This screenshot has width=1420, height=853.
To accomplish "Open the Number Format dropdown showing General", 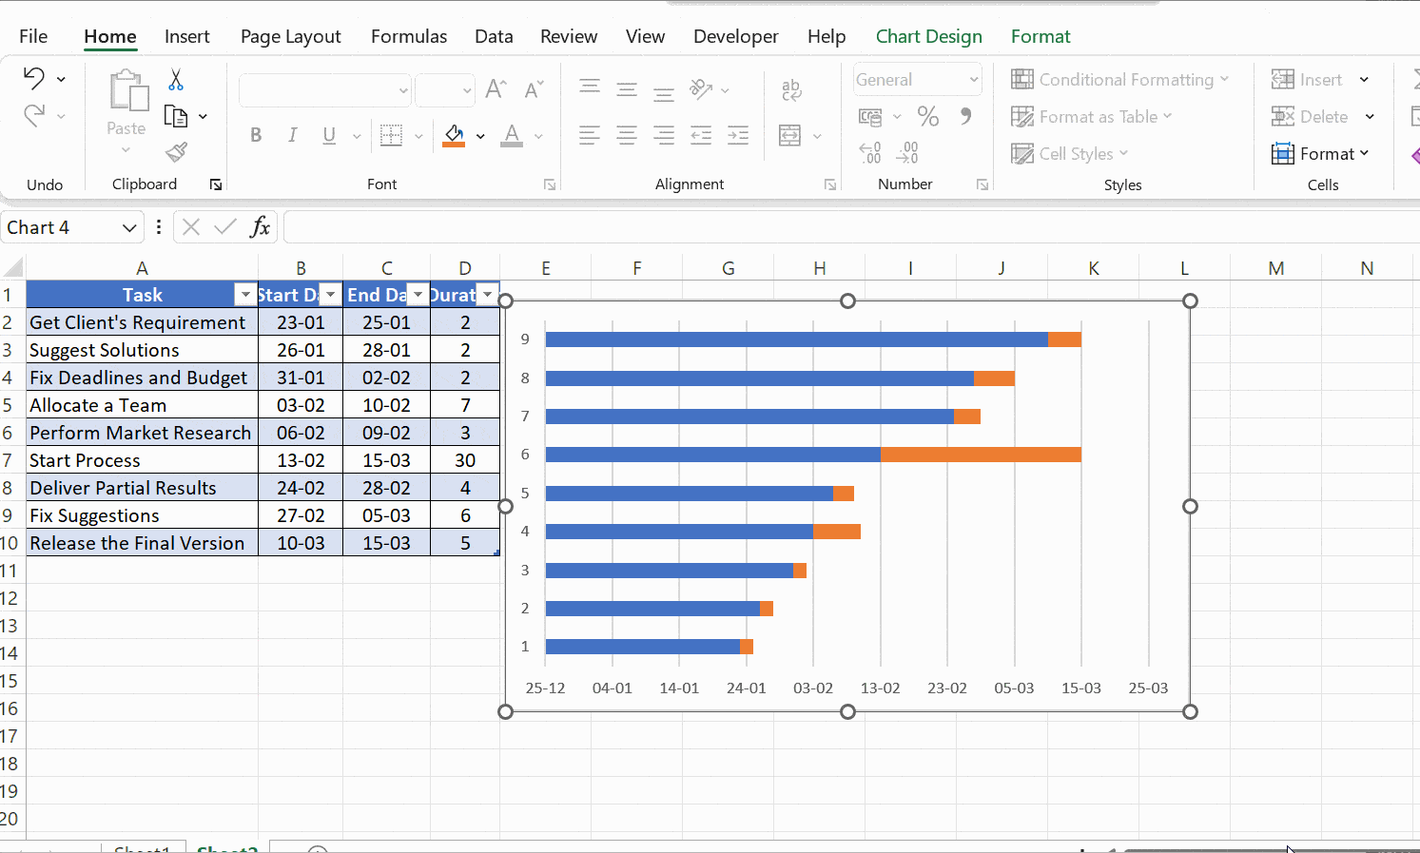I will click(916, 79).
